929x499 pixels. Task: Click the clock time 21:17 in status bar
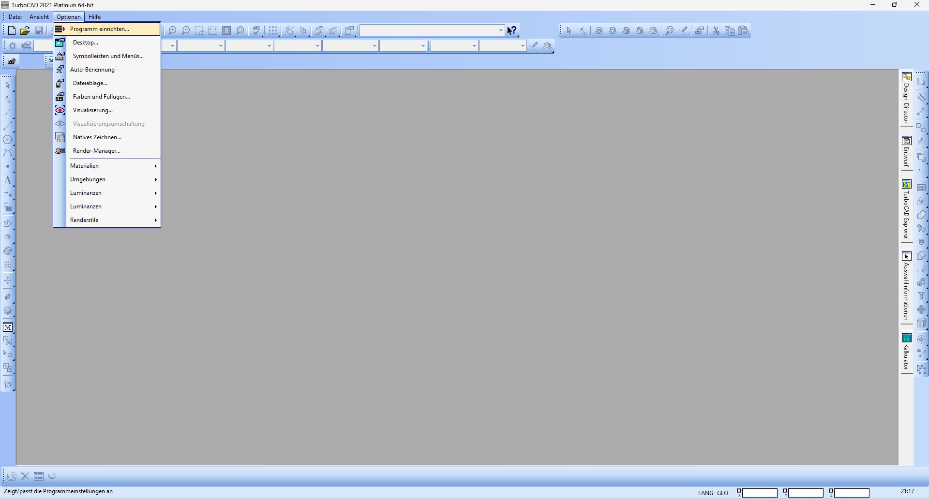pos(908,491)
